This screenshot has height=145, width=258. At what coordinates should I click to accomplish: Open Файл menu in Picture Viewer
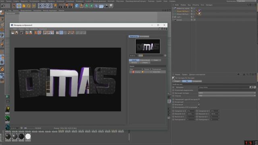[15, 29]
